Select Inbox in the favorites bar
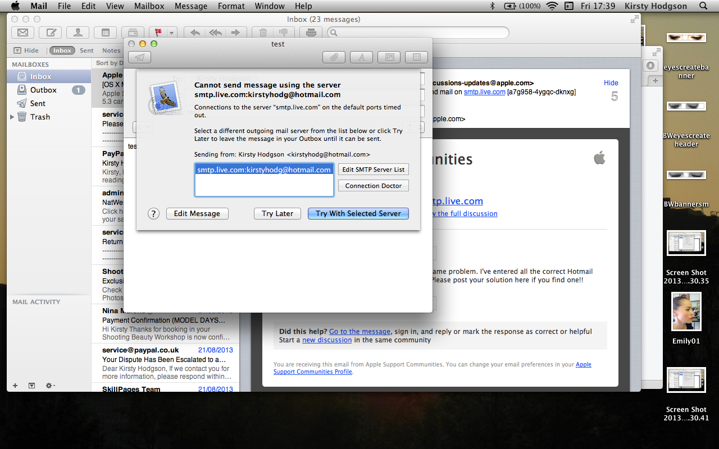The image size is (719, 449). pos(62,51)
